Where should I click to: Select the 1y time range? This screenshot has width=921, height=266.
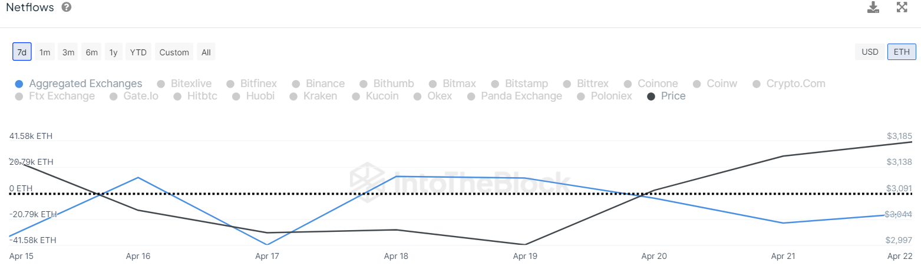click(x=114, y=52)
